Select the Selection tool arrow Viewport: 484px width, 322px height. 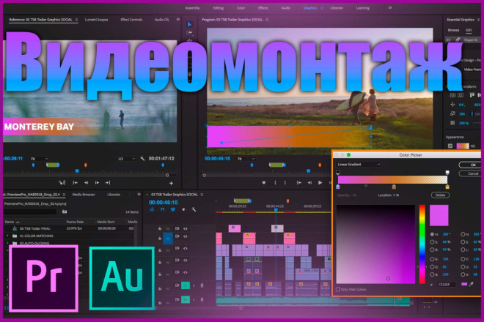pos(189,24)
